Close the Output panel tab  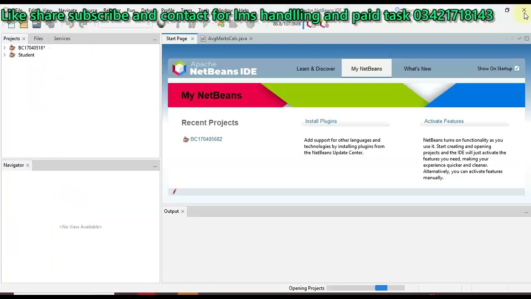pos(183,211)
